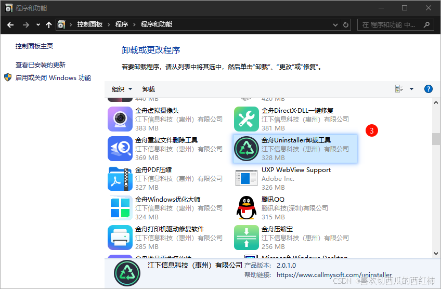The height and width of the screenshot is (289, 441).
Task: Select the 金舟Windows优化大师 program name
Action: tap(167, 199)
